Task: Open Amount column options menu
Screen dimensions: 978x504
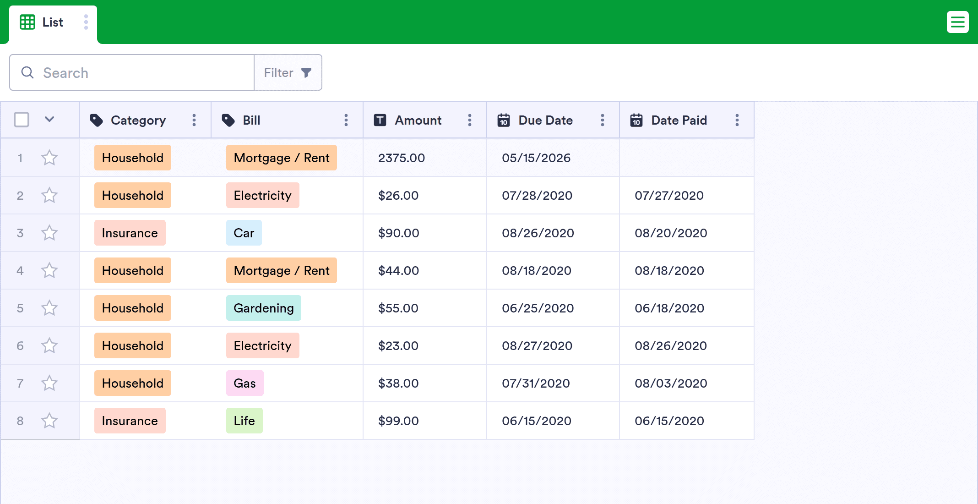Action: (x=470, y=120)
